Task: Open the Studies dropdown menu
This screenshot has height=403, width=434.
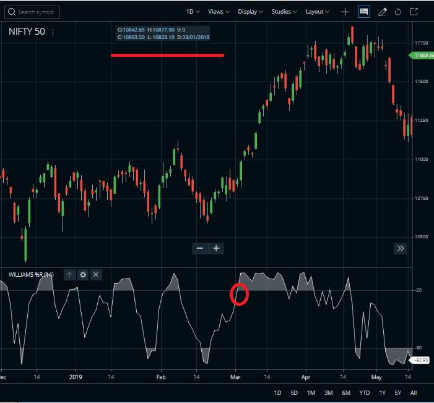Action: (284, 12)
